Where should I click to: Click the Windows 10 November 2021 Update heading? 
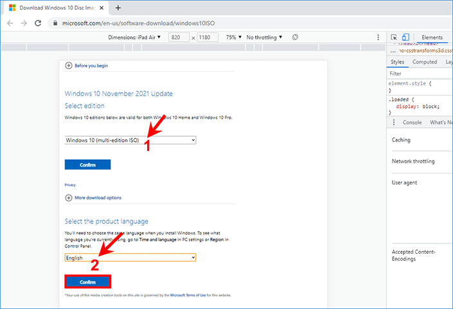[x=119, y=94]
